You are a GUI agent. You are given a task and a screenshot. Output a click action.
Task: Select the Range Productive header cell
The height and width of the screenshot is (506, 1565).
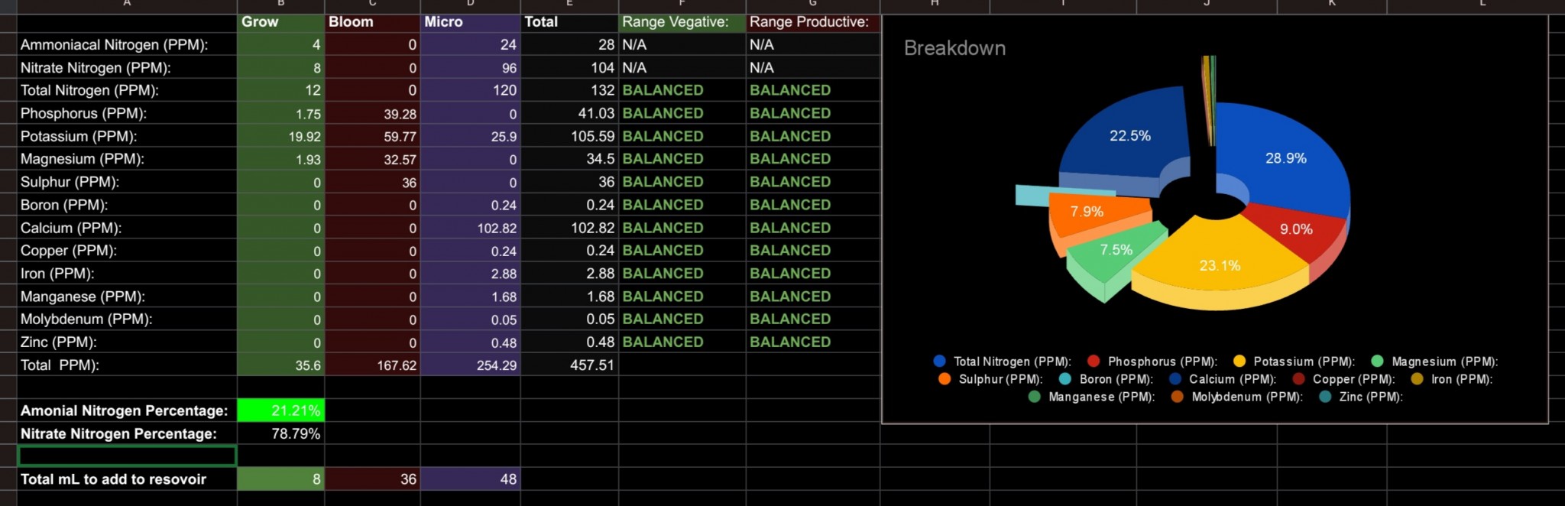[812, 22]
